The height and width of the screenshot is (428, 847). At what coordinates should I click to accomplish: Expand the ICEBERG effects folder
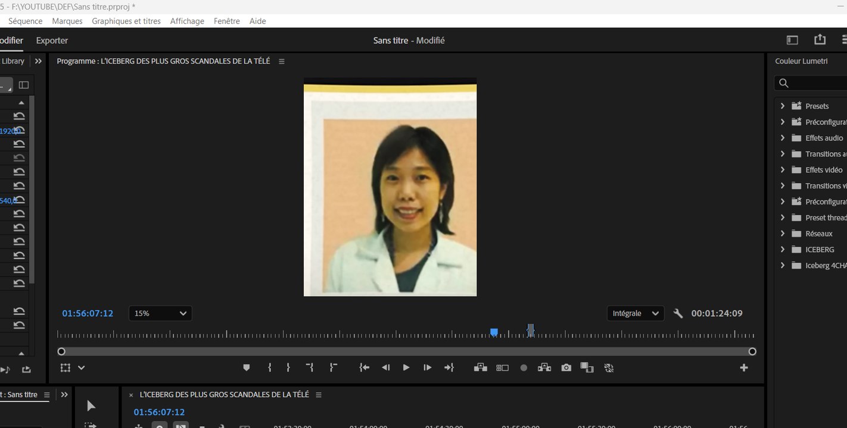783,250
